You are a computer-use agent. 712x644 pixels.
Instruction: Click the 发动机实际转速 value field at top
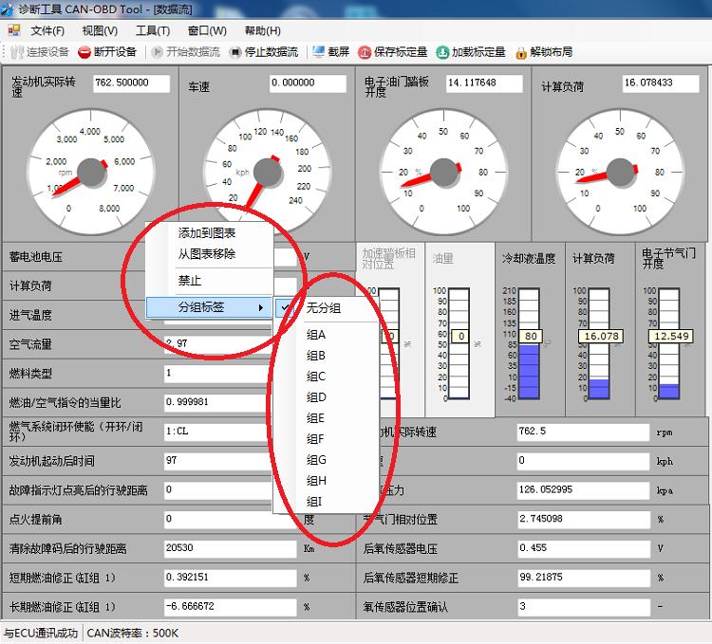click(x=131, y=83)
